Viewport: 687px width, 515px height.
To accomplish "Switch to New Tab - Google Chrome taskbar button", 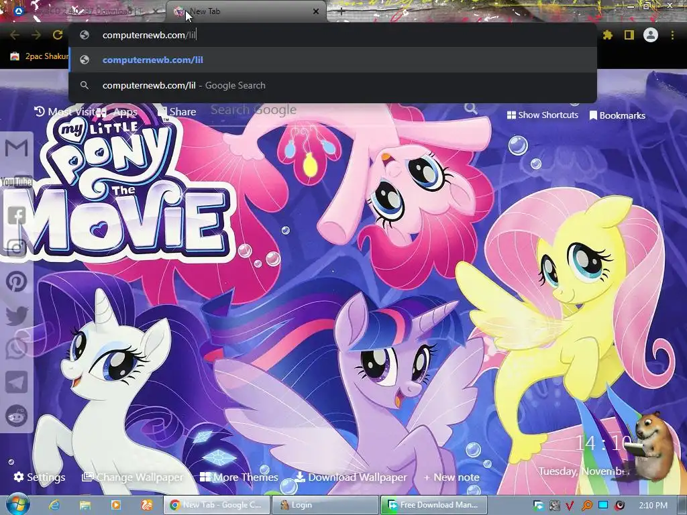I will (217, 505).
